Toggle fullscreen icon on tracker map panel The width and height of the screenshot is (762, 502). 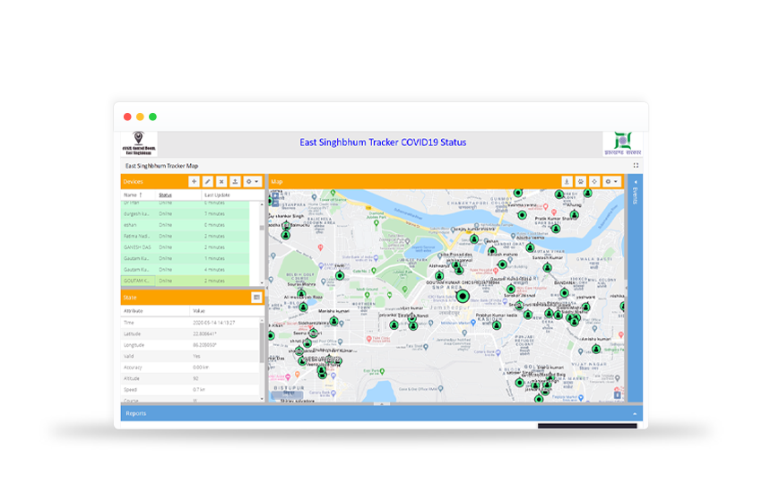[x=636, y=165]
